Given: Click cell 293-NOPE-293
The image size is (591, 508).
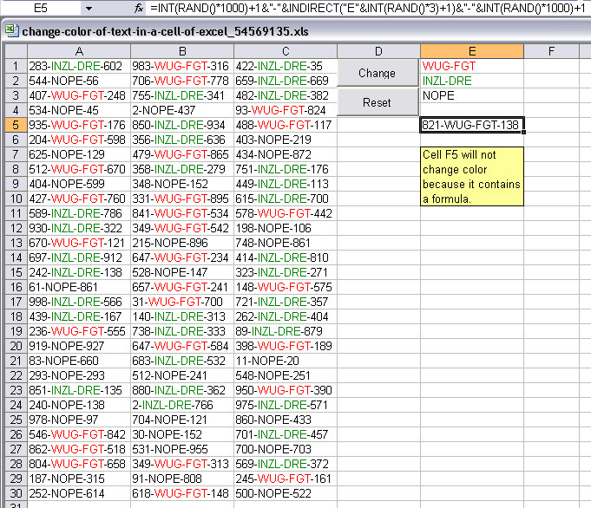Looking at the screenshot, I should coord(79,375).
